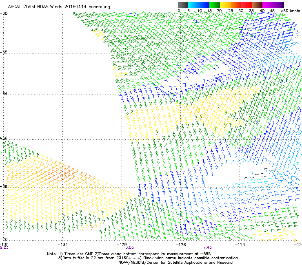Click the '-66' latitude label
This screenshot has width=302, height=265.
point(4,138)
